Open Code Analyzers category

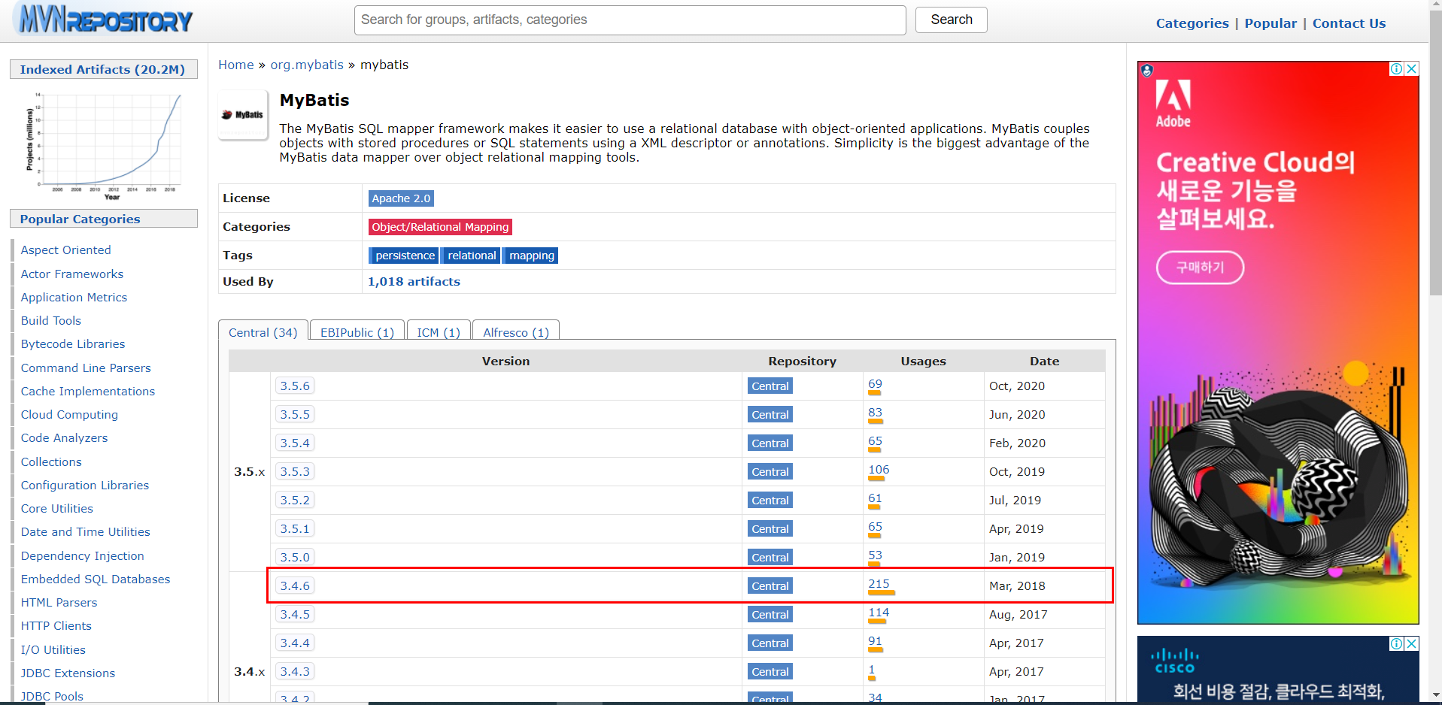click(64, 438)
